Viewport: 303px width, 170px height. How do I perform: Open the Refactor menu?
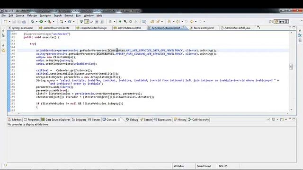pos(32,16)
